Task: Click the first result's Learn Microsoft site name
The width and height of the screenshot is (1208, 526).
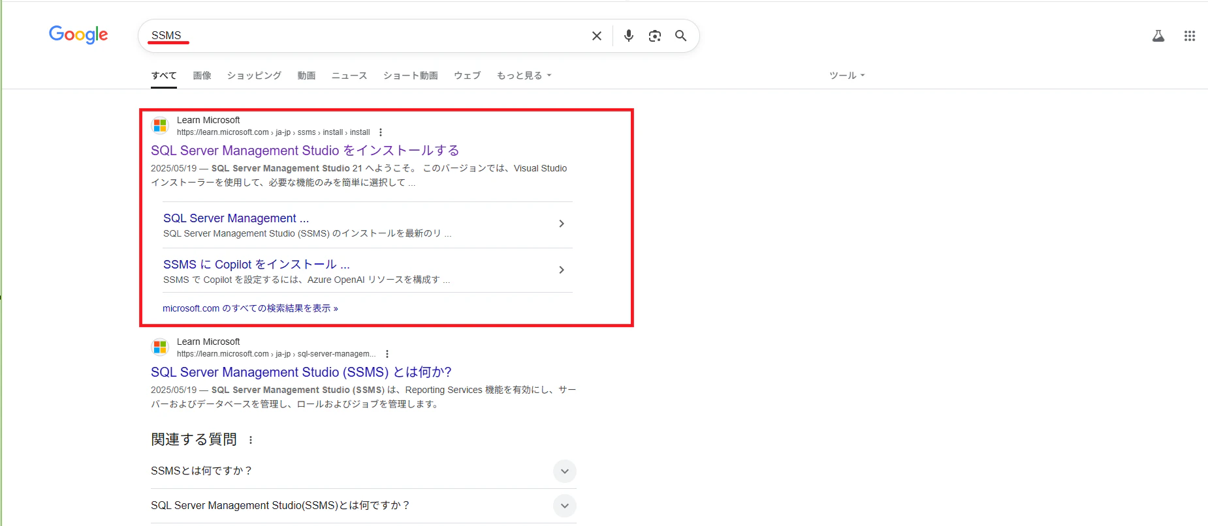Action: [208, 120]
